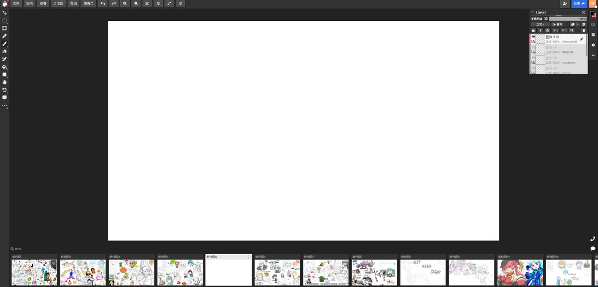The height and width of the screenshot is (287, 598).
Task: Open the chat bubble icon at bottom right
Action: tap(593, 248)
